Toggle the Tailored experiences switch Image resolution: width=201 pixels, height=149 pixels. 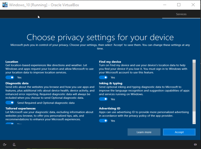point(10,124)
